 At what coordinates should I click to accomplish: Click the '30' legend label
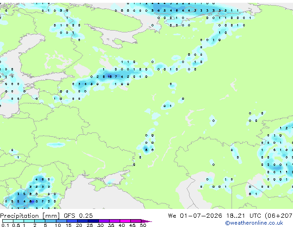point(101,225)
